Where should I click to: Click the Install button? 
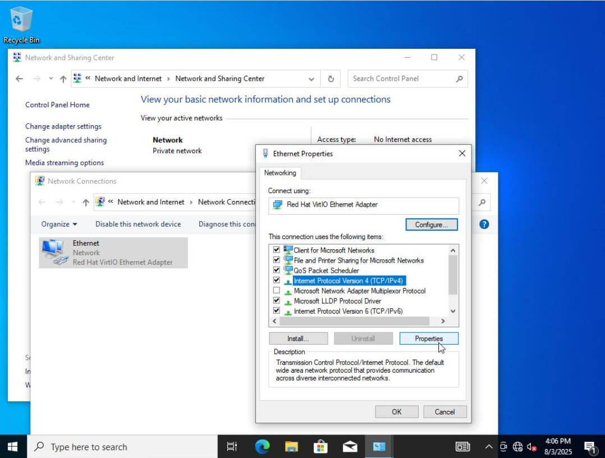(298, 338)
